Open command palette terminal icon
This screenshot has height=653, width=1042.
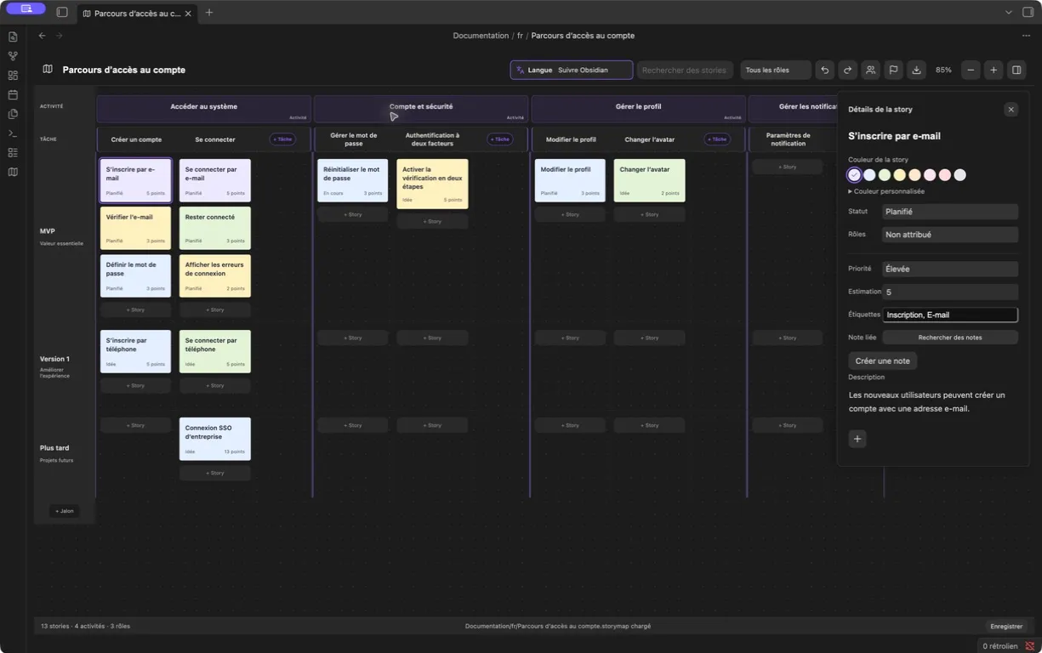click(13, 133)
